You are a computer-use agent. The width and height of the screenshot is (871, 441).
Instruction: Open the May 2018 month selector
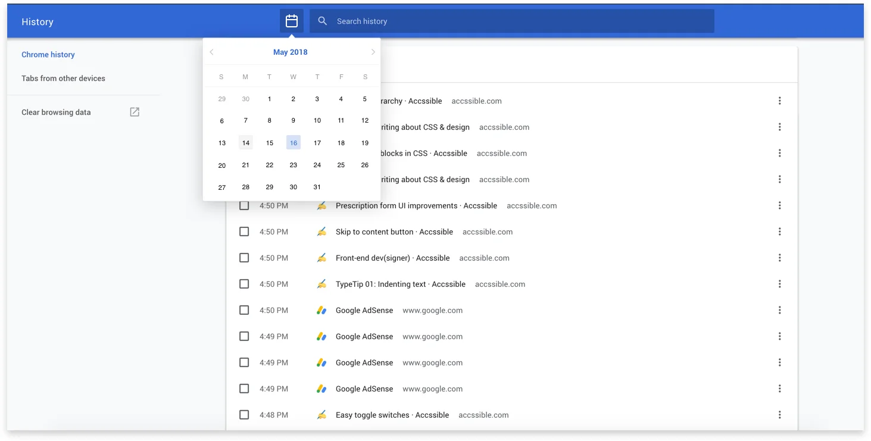point(291,52)
